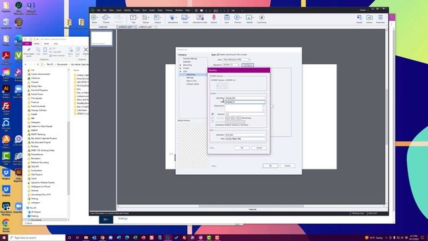Click the Help link in Manifest dialog
The height and width of the screenshot is (241, 428).
pos(212,148)
